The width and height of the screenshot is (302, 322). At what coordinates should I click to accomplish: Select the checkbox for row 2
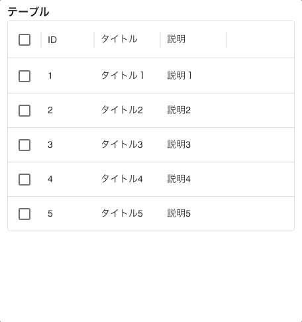coord(25,111)
